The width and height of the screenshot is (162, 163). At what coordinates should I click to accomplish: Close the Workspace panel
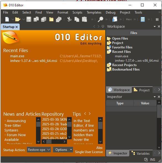coord(159,27)
